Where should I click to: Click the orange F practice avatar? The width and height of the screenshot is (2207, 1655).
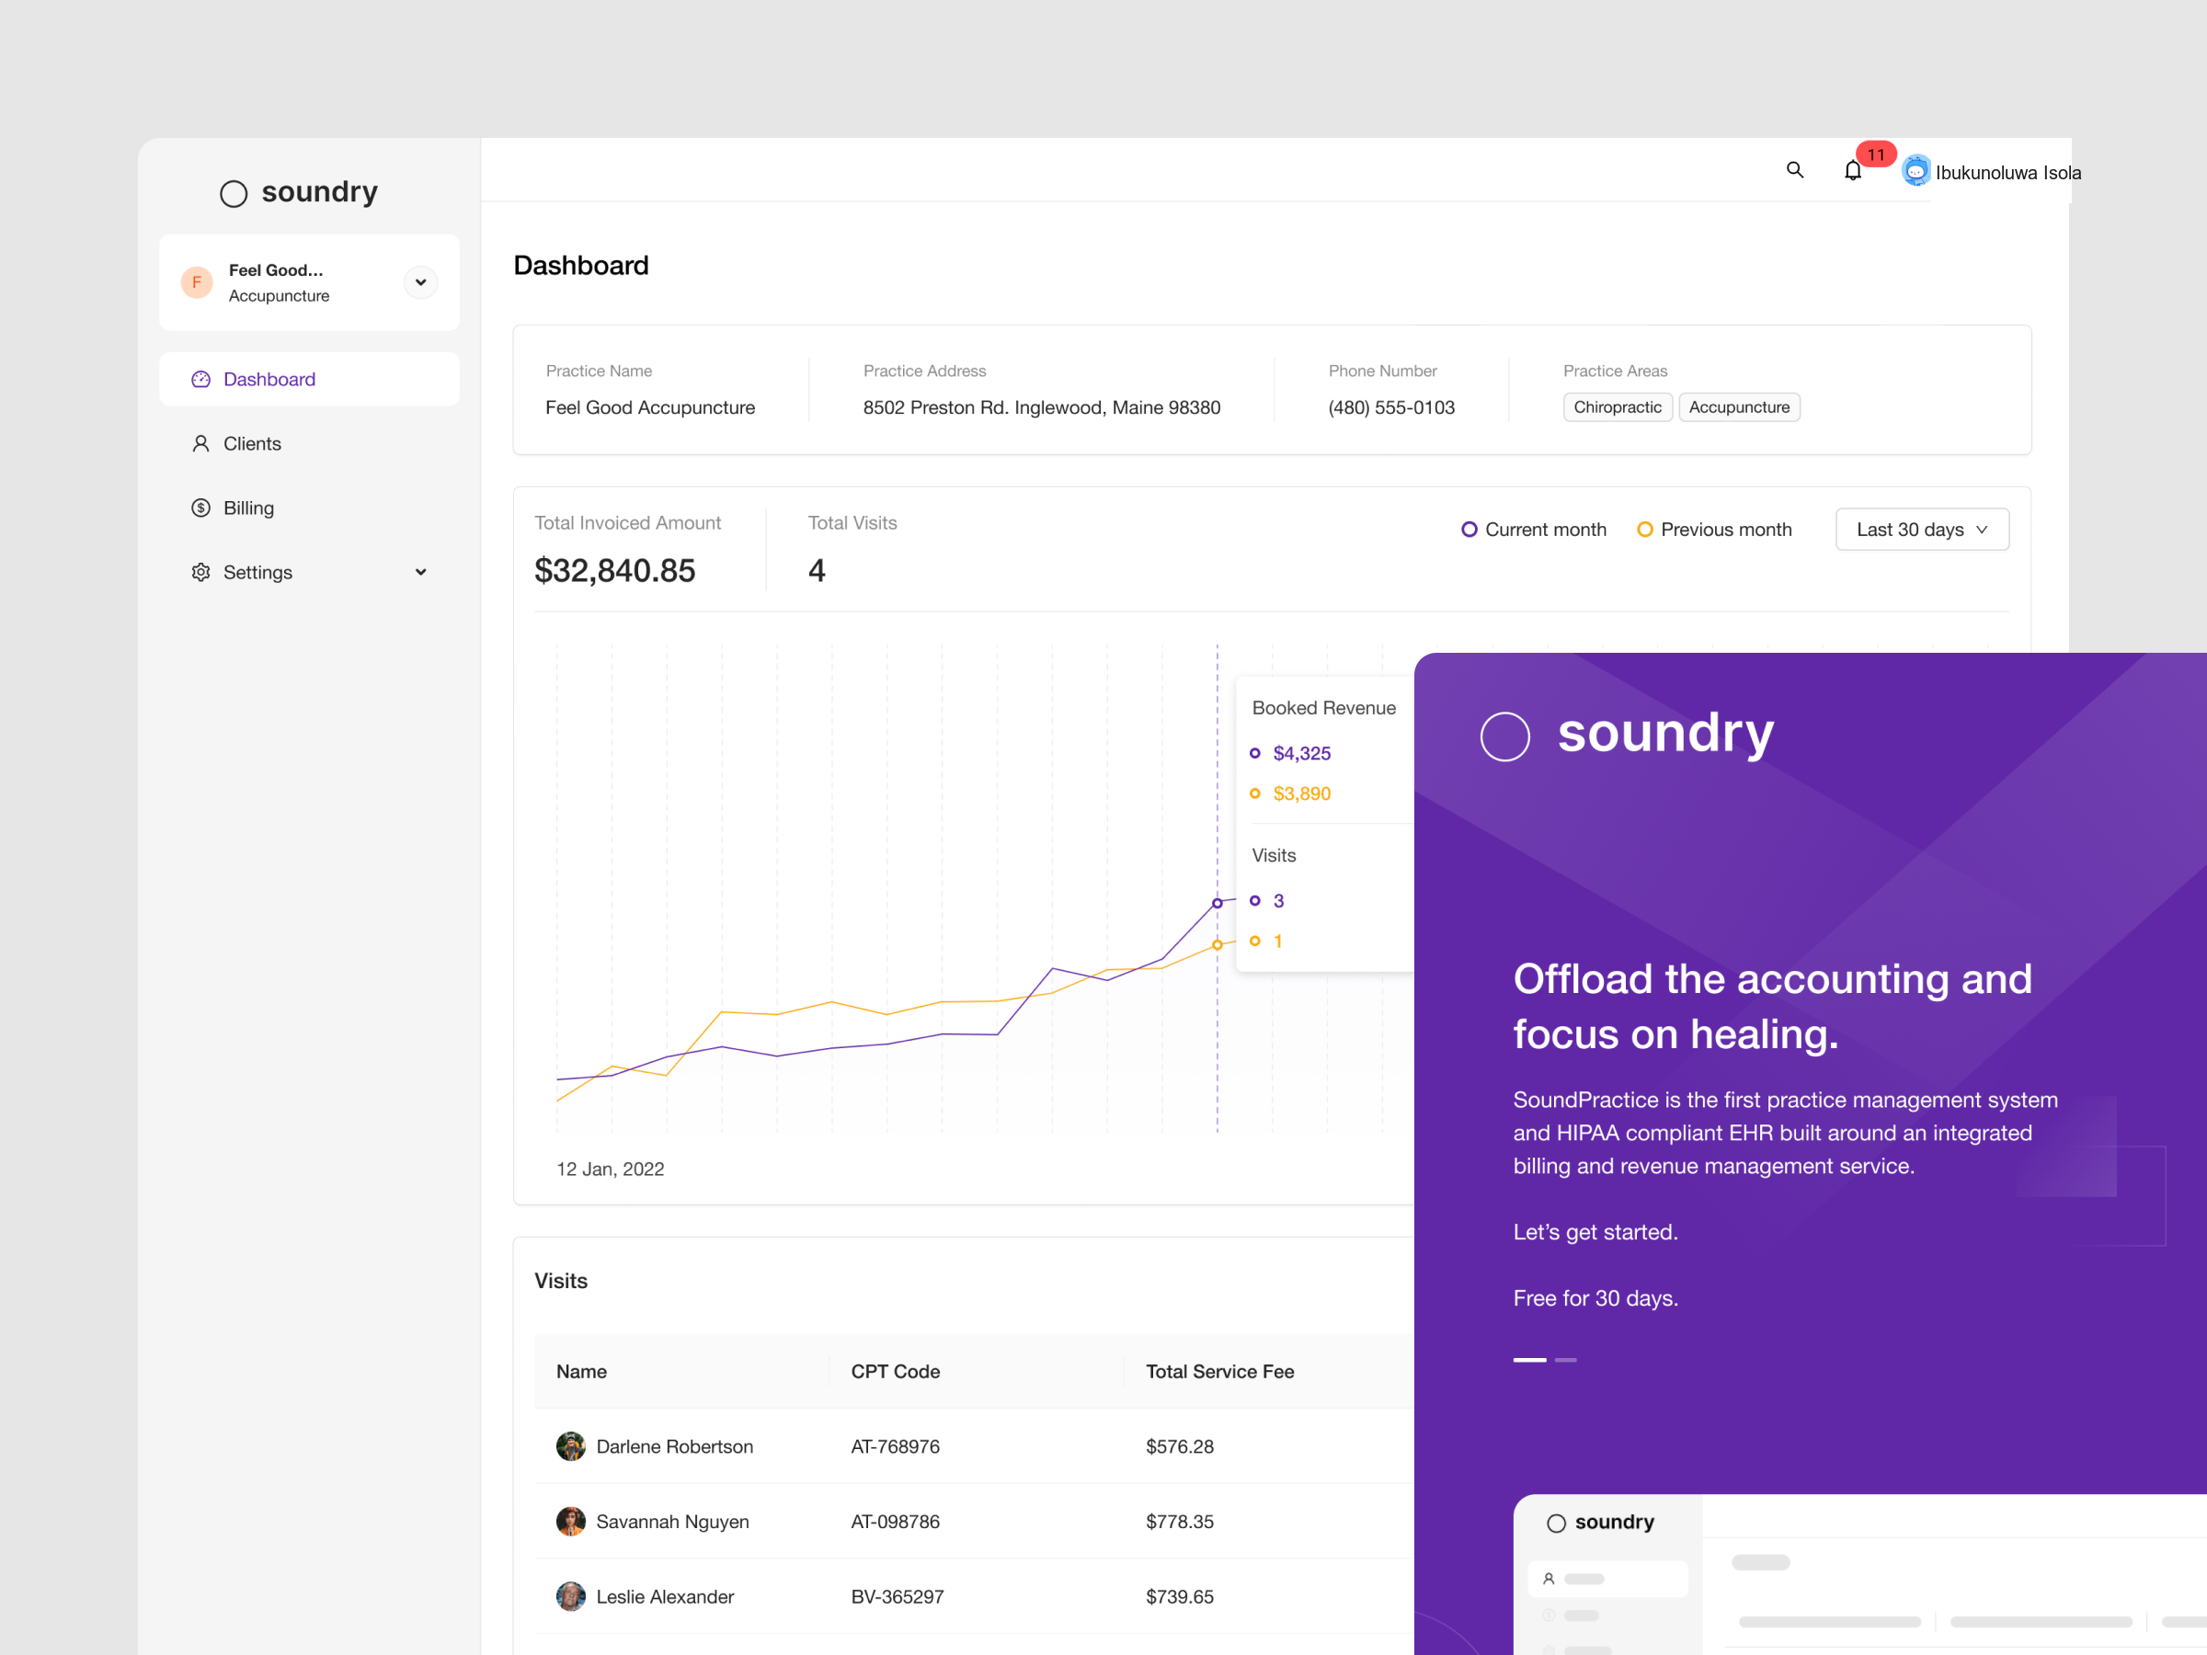pyautogui.click(x=197, y=282)
